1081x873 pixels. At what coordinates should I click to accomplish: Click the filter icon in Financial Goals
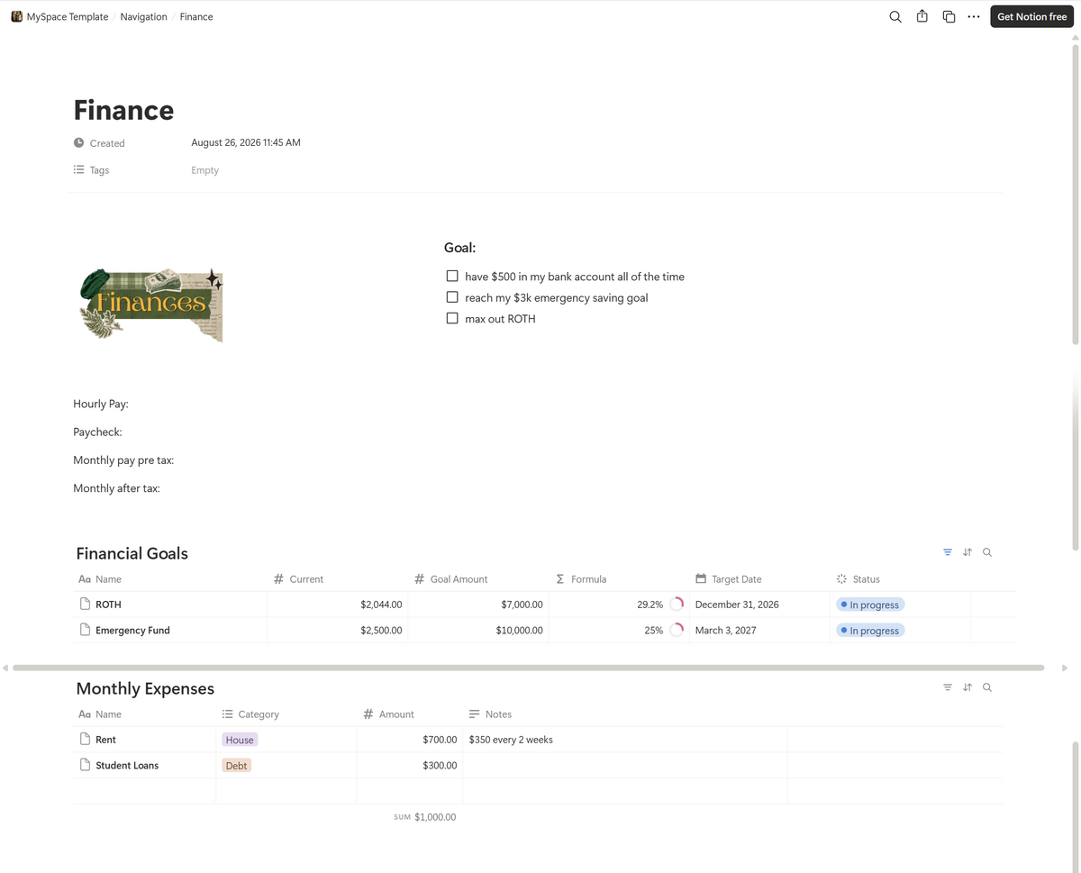coord(948,552)
